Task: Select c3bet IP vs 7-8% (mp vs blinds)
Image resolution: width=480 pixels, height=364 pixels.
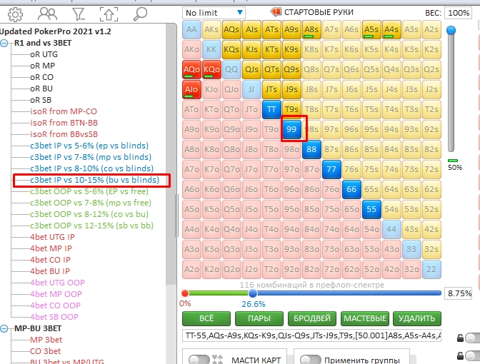Action: pyautogui.click(x=91, y=157)
